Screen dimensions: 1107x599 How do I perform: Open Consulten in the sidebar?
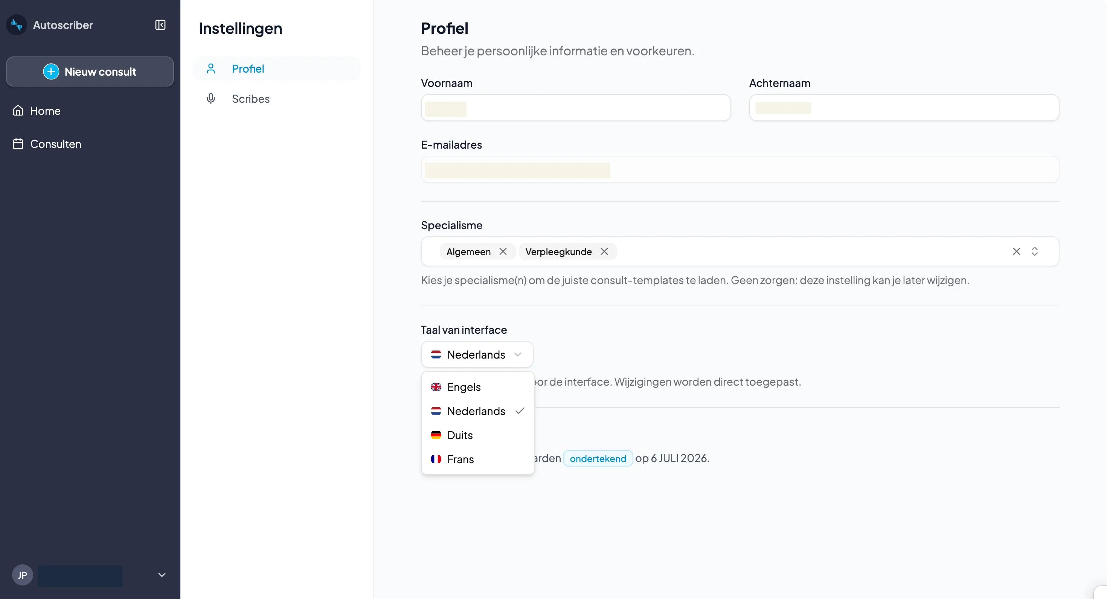(90, 144)
